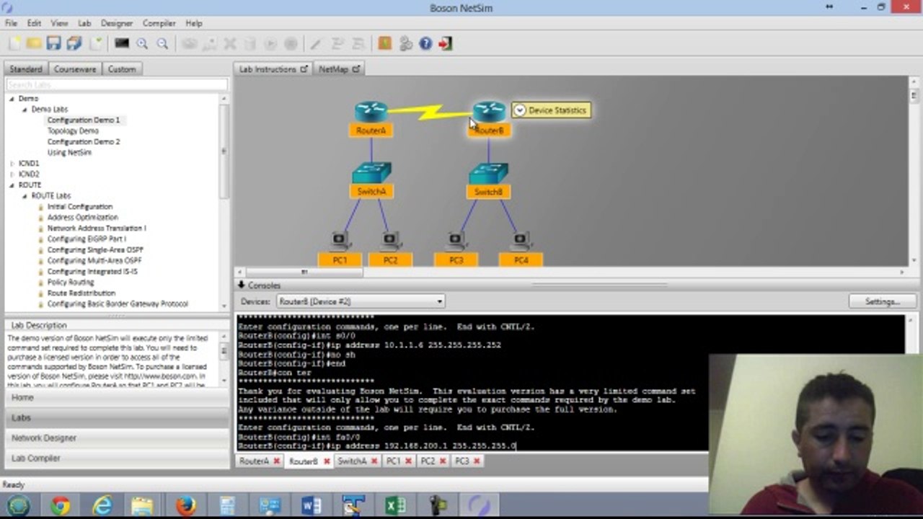Select the PC3 computer icon
The image size is (923, 519).
click(x=456, y=241)
